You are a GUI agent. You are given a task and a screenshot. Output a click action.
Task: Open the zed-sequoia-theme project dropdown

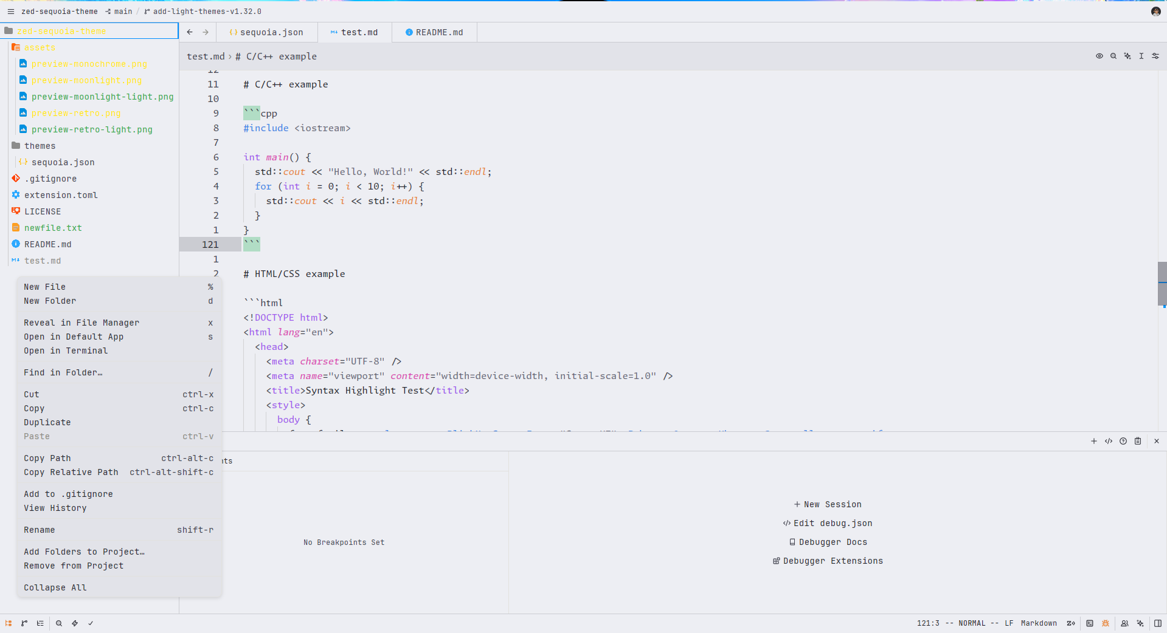pos(59,12)
